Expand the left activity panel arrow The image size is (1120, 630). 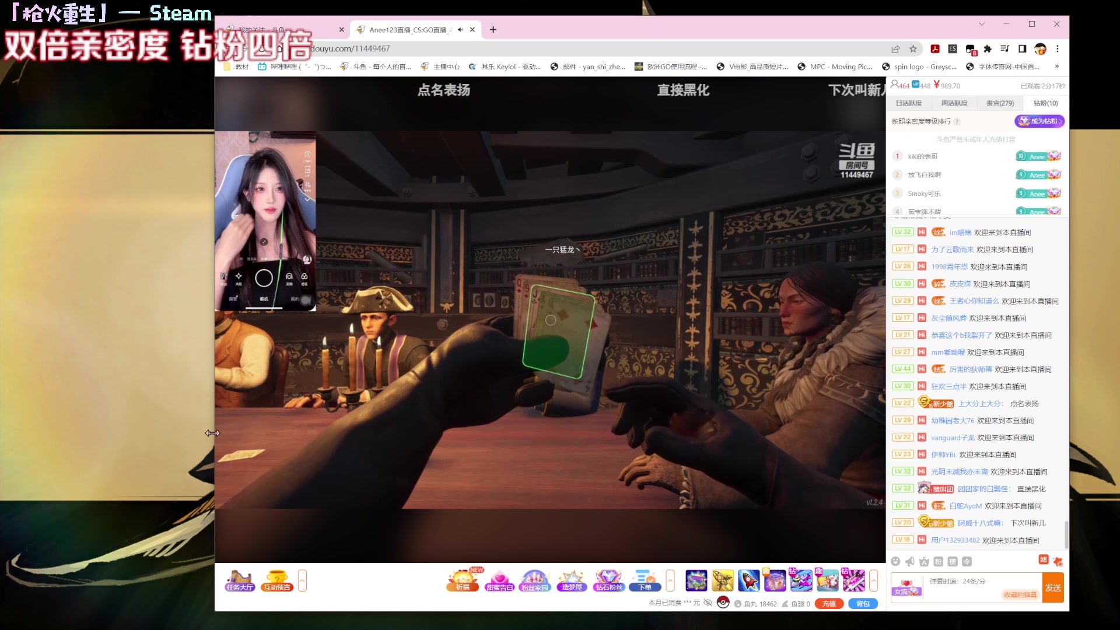coord(302,580)
